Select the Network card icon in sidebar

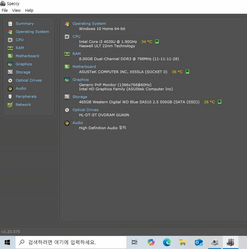[10, 105]
